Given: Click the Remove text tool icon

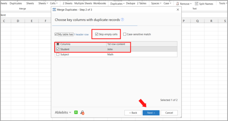Looking at the screenshot, I should pos(178,4).
